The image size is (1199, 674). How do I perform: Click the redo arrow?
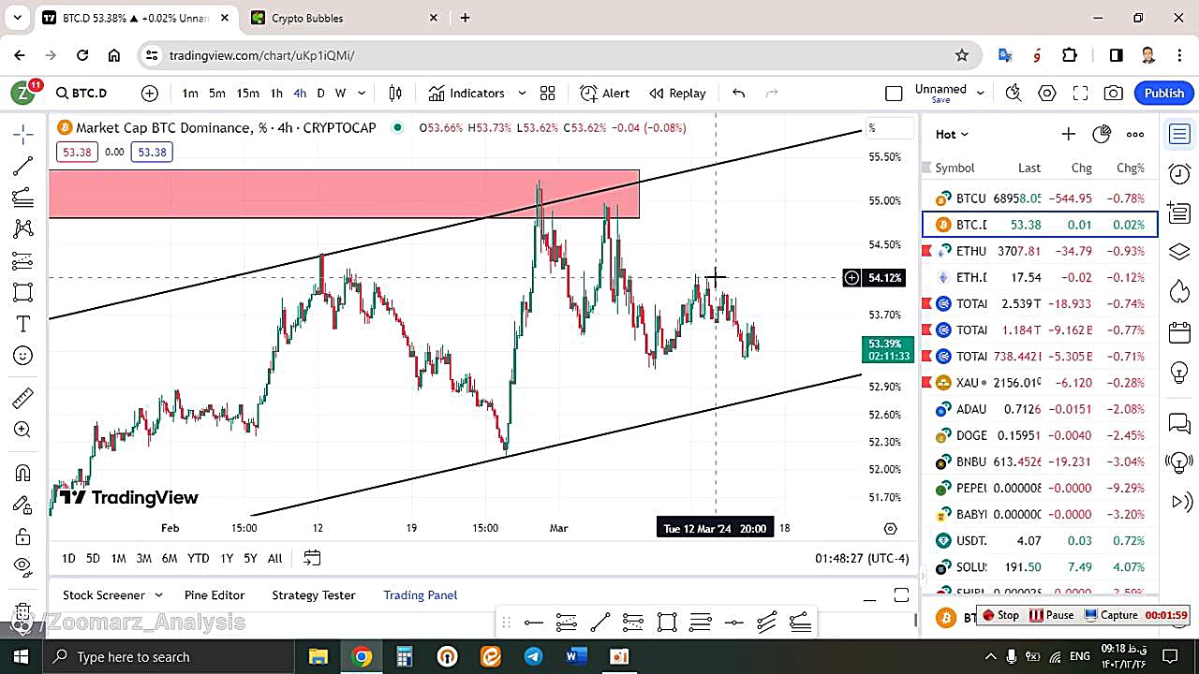(x=772, y=93)
